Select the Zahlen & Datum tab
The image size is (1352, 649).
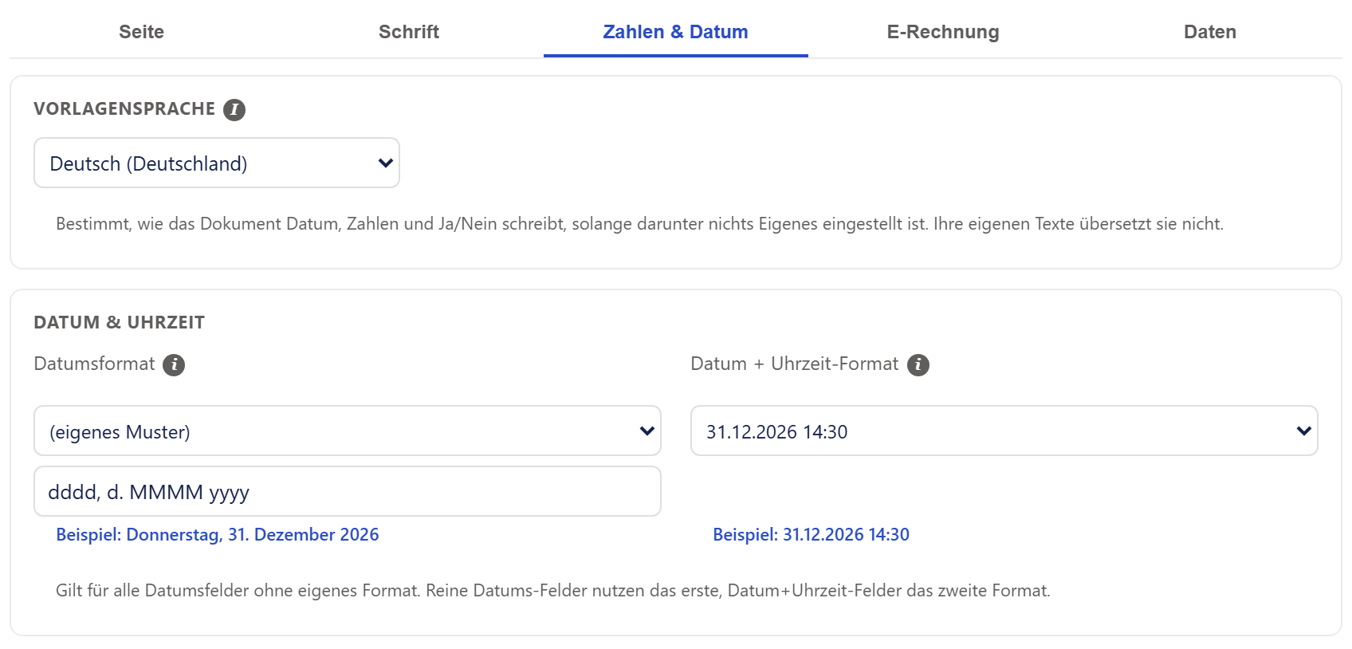(676, 32)
